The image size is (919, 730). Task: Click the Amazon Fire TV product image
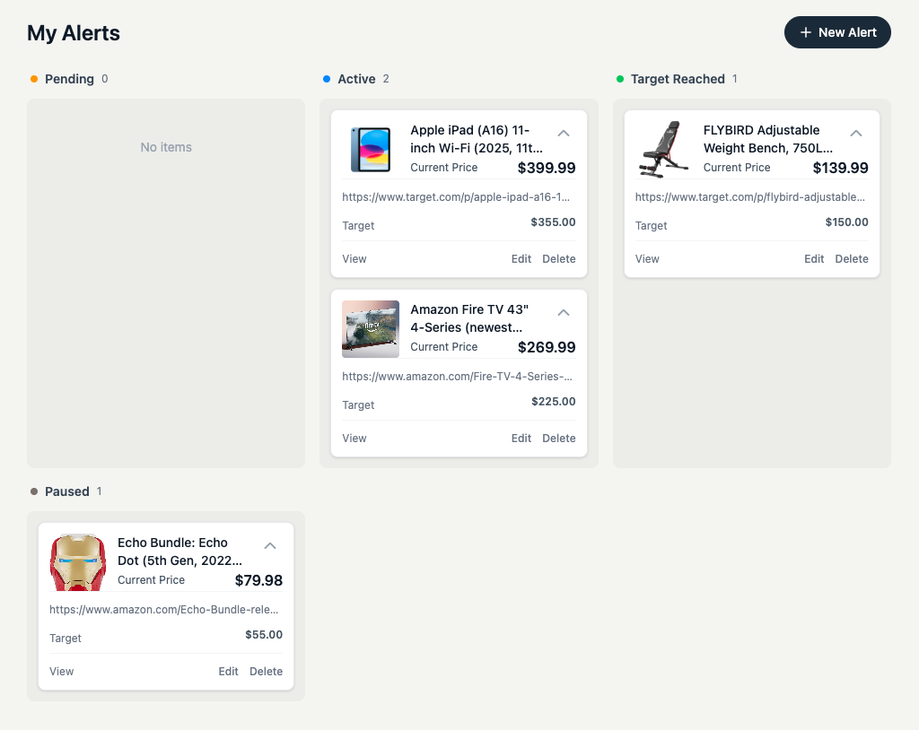370,329
